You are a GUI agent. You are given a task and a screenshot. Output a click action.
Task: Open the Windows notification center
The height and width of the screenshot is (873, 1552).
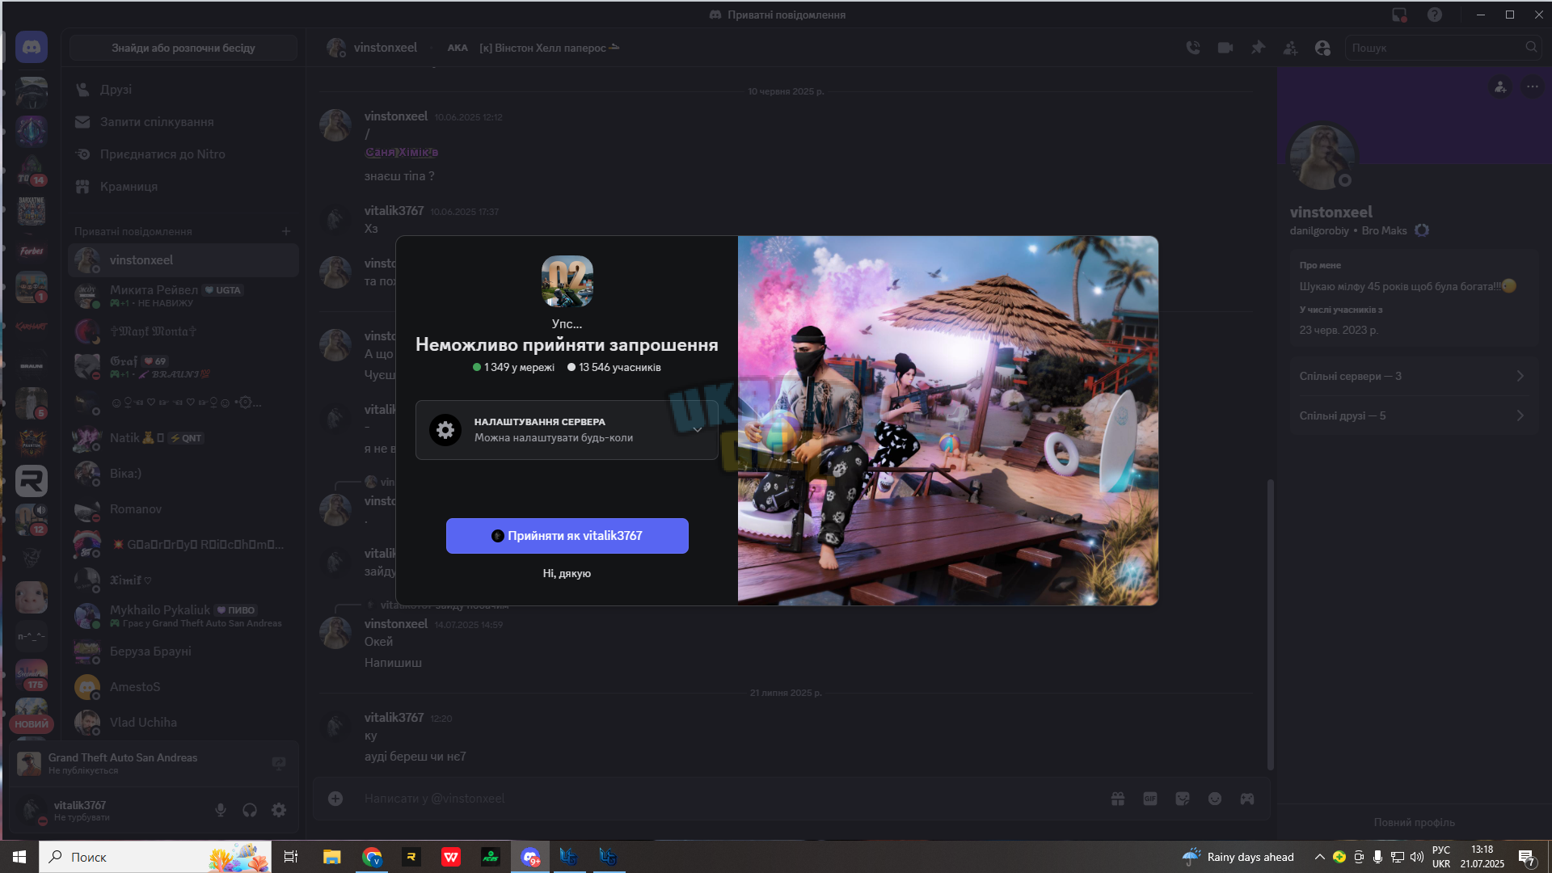[x=1526, y=857]
